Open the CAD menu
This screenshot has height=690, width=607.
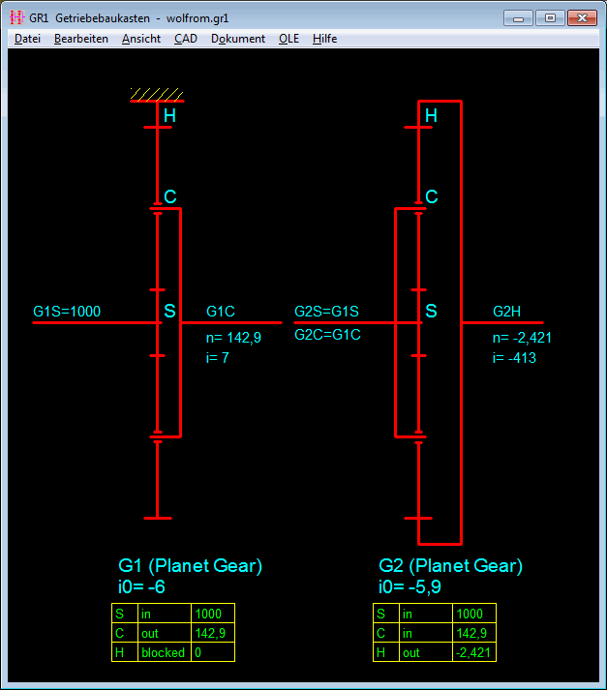click(185, 39)
